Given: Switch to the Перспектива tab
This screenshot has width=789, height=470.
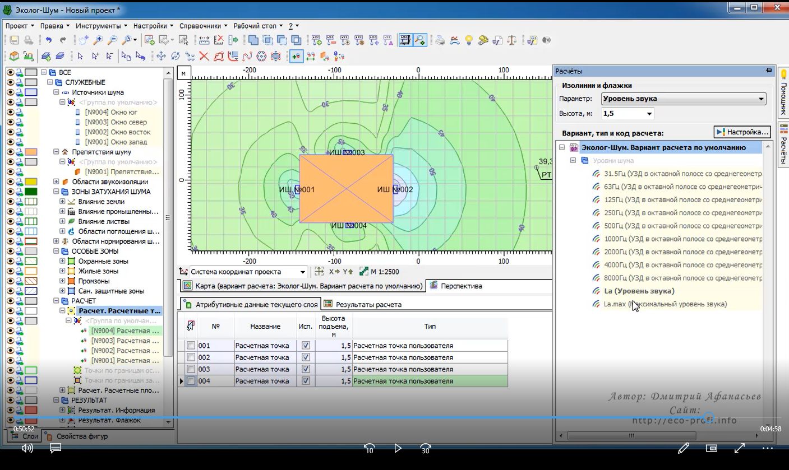Looking at the screenshot, I should click(x=455, y=286).
